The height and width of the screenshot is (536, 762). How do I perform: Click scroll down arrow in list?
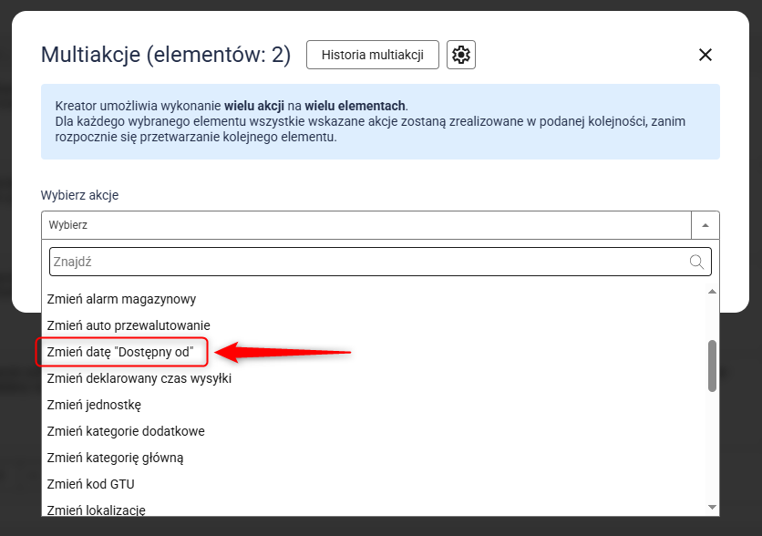click(x=712, y=507)
